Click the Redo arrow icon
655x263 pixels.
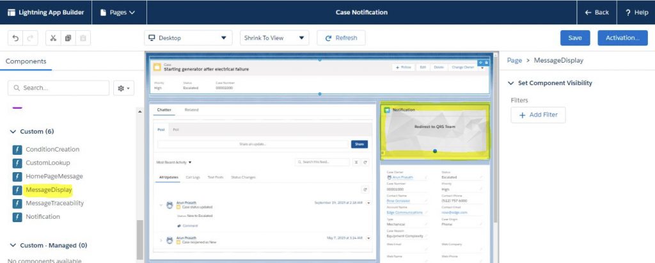(x=31, y=38)
